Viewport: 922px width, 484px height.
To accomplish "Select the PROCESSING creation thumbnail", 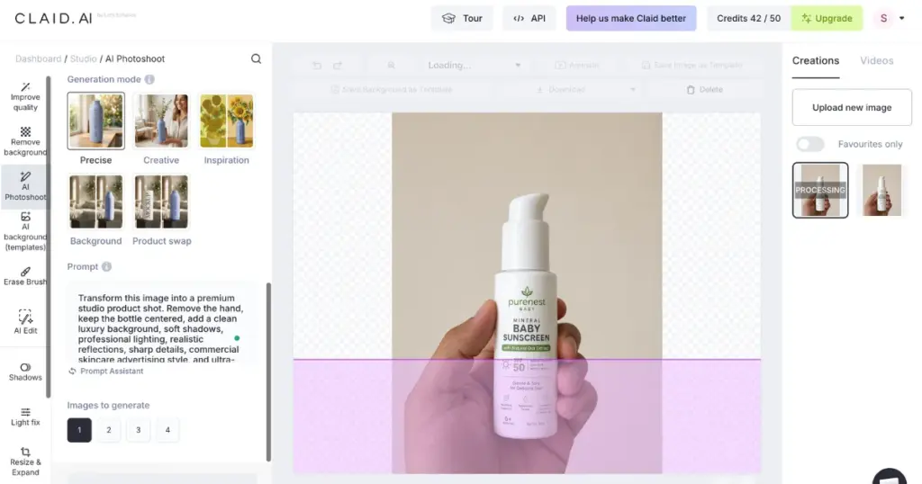I will (820, 191).
